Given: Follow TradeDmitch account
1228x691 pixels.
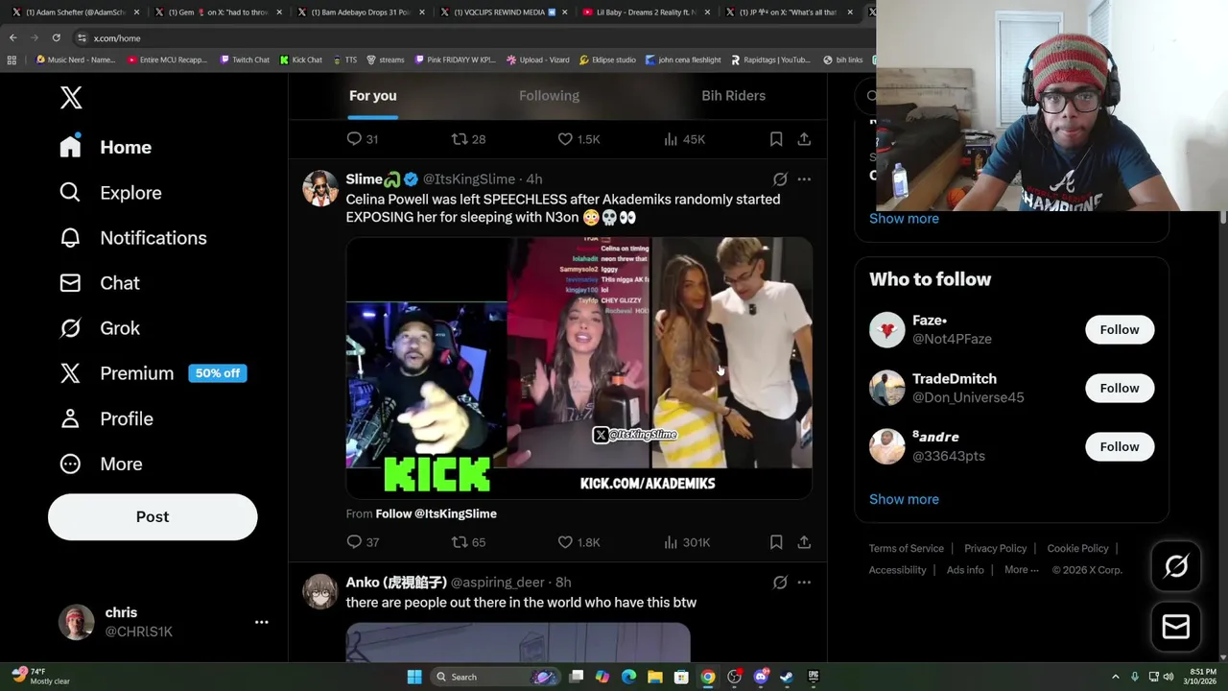Looking at the screenshot, I should [1120, 388].
